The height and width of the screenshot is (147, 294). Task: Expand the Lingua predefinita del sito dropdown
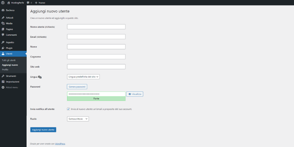point(83,77)
